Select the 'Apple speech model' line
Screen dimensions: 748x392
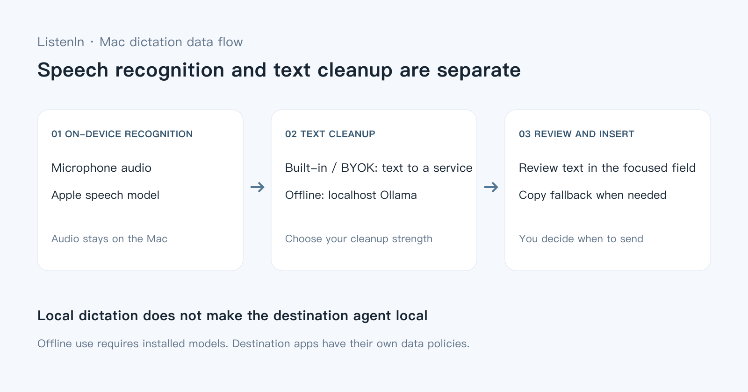click(x=105, y=195)
